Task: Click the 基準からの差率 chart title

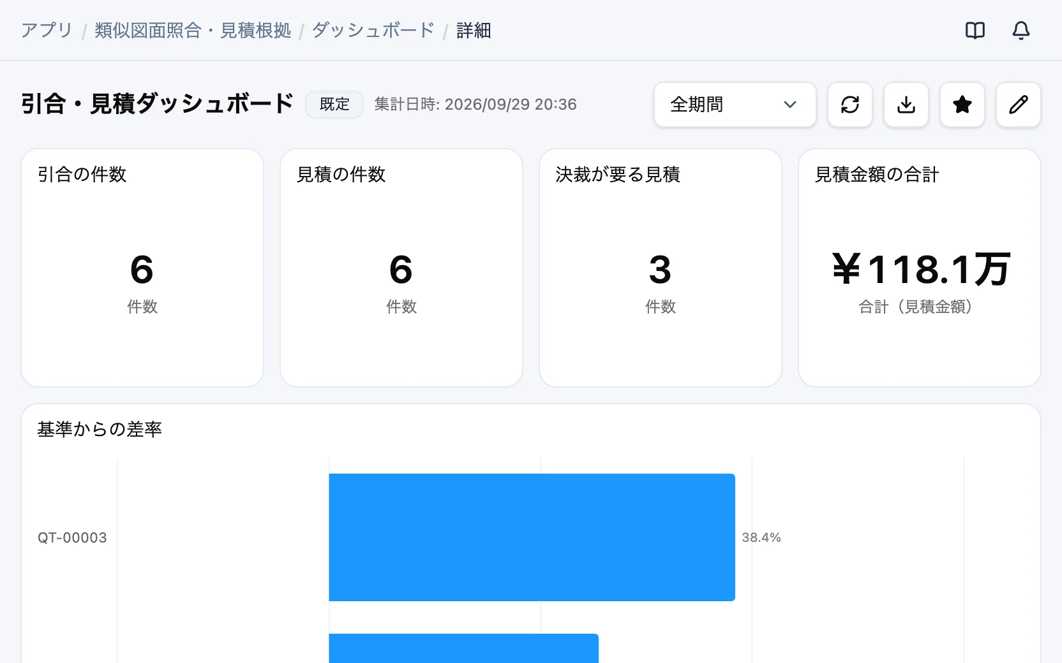Action: [x=100, y=429]
